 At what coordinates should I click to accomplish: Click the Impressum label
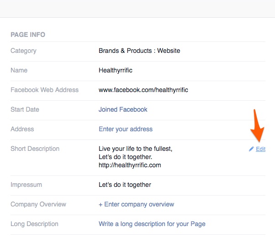coord(26,185)
